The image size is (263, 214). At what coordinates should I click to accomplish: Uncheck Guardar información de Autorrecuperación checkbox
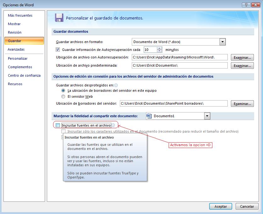pyautogui.click(x=58, y=50)
